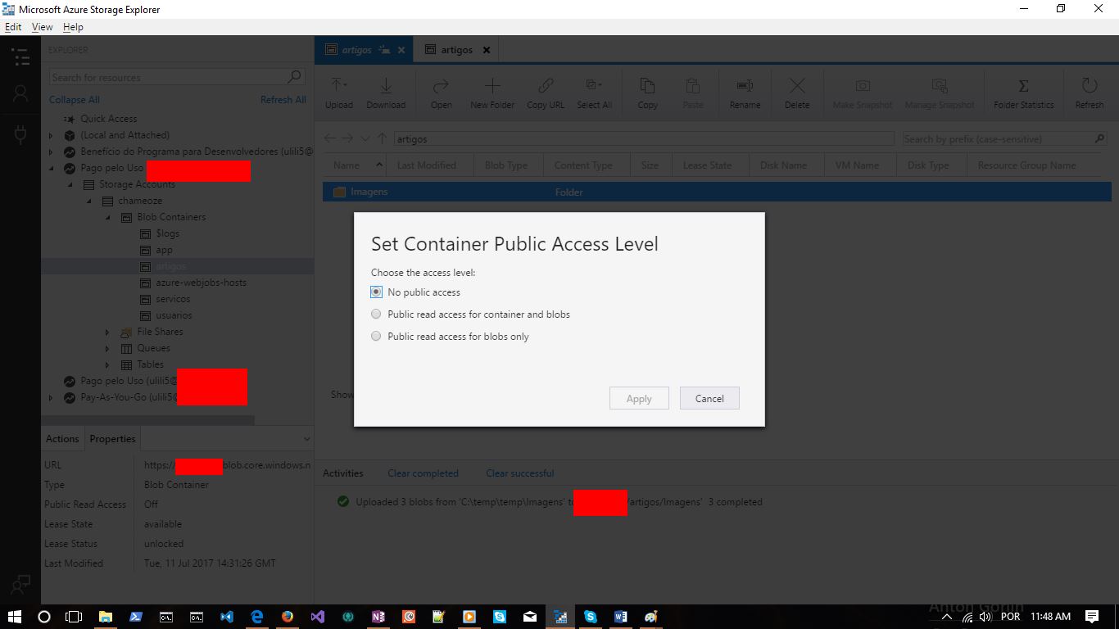Expand the (Local and Attached) node

tap(51, 135)
